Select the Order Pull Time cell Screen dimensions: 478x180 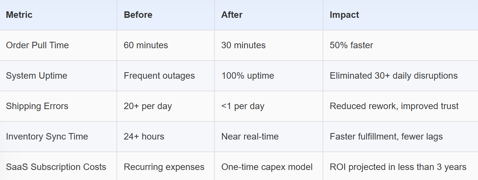point(37,45)
